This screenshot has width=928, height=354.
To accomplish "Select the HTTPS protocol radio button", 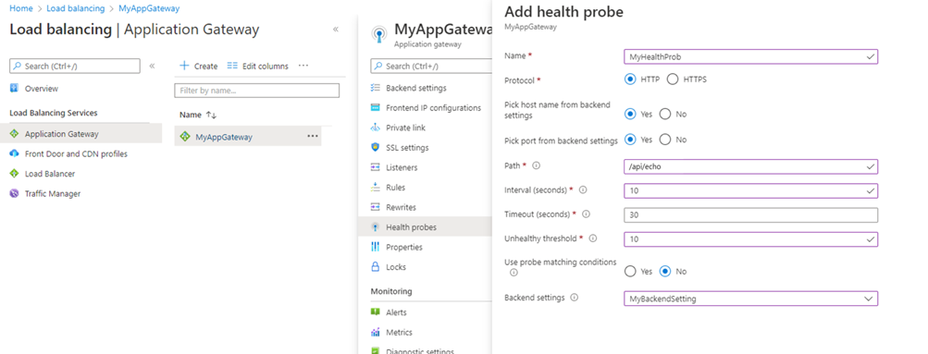I will 673,79.
